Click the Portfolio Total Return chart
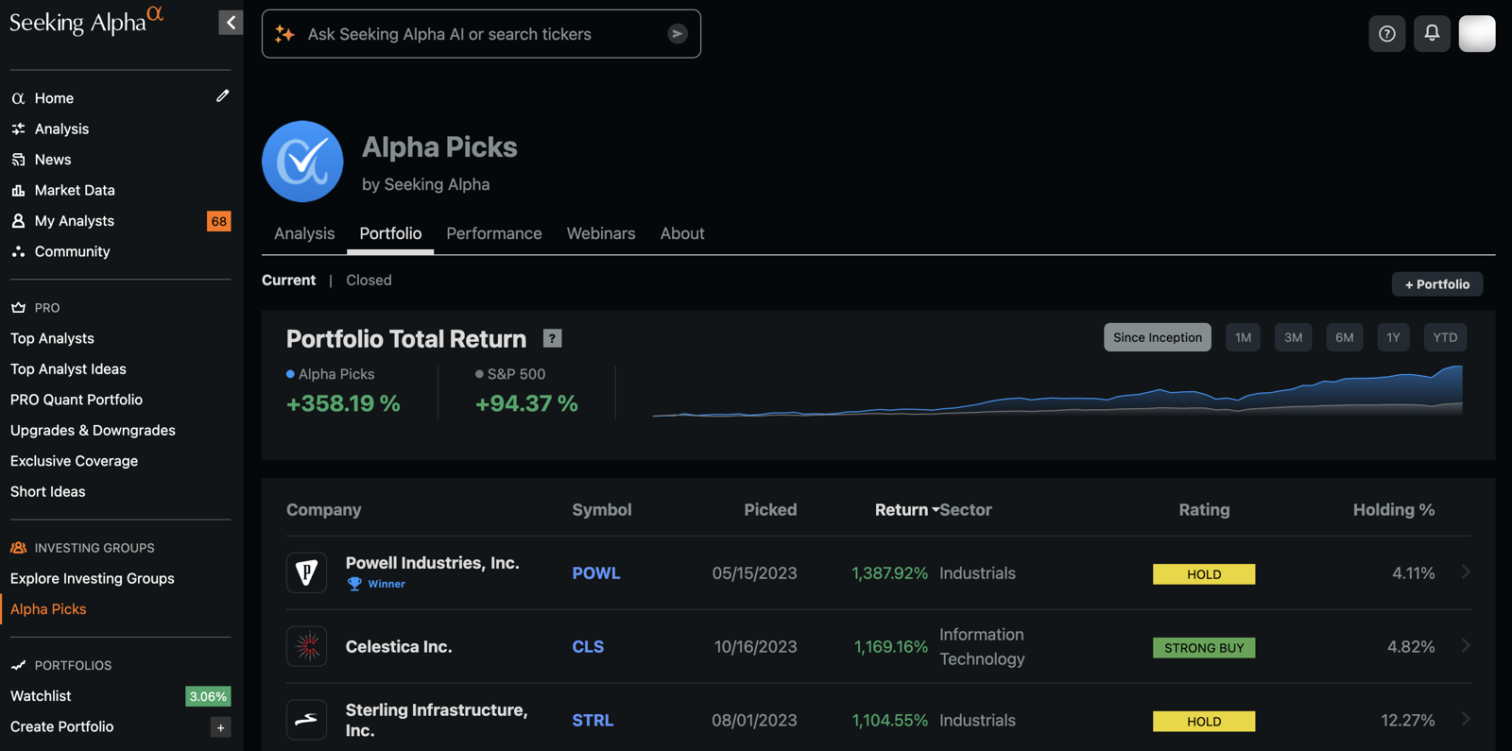The image size is (1512, 751). (x=1057, y=390)
